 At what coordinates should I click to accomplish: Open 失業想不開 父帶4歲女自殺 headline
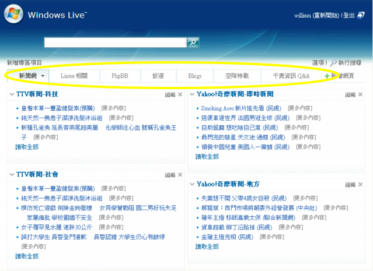244,198
